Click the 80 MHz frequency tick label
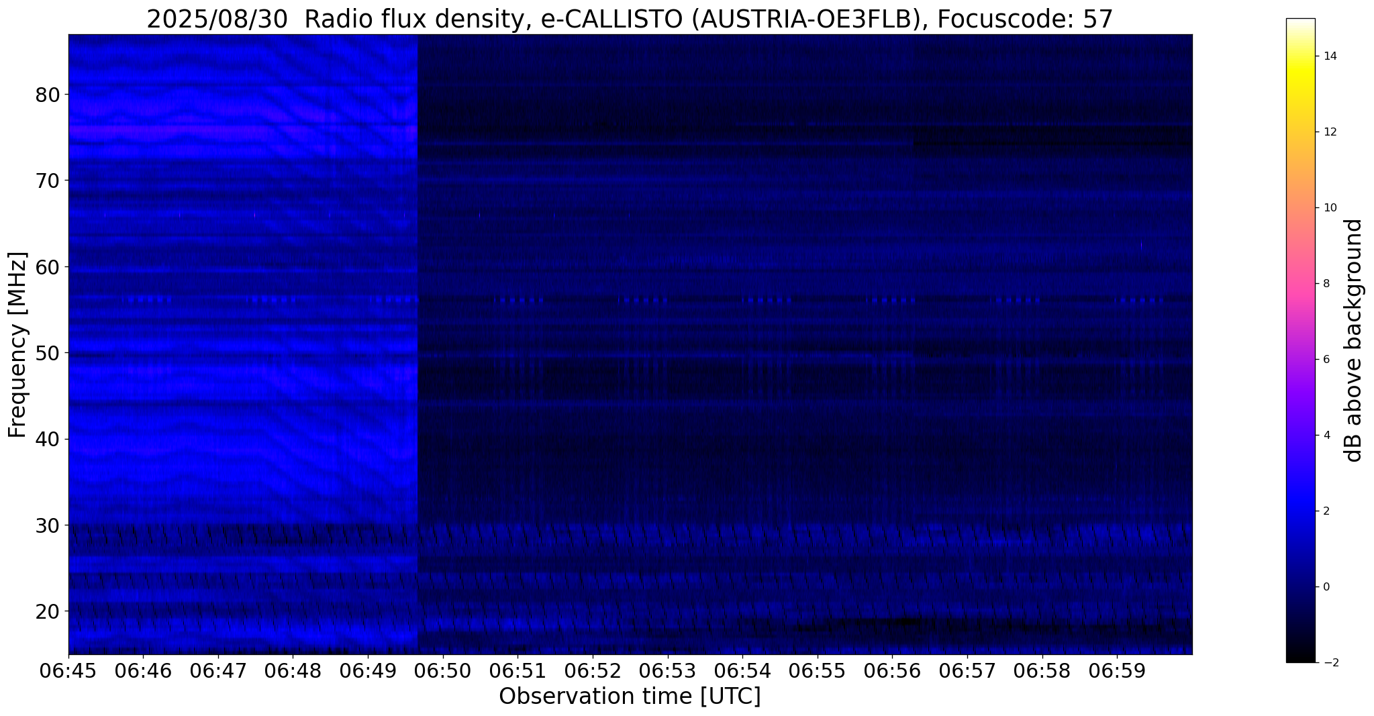Screen dimensions: 1374x716 [x=48, y=95]
